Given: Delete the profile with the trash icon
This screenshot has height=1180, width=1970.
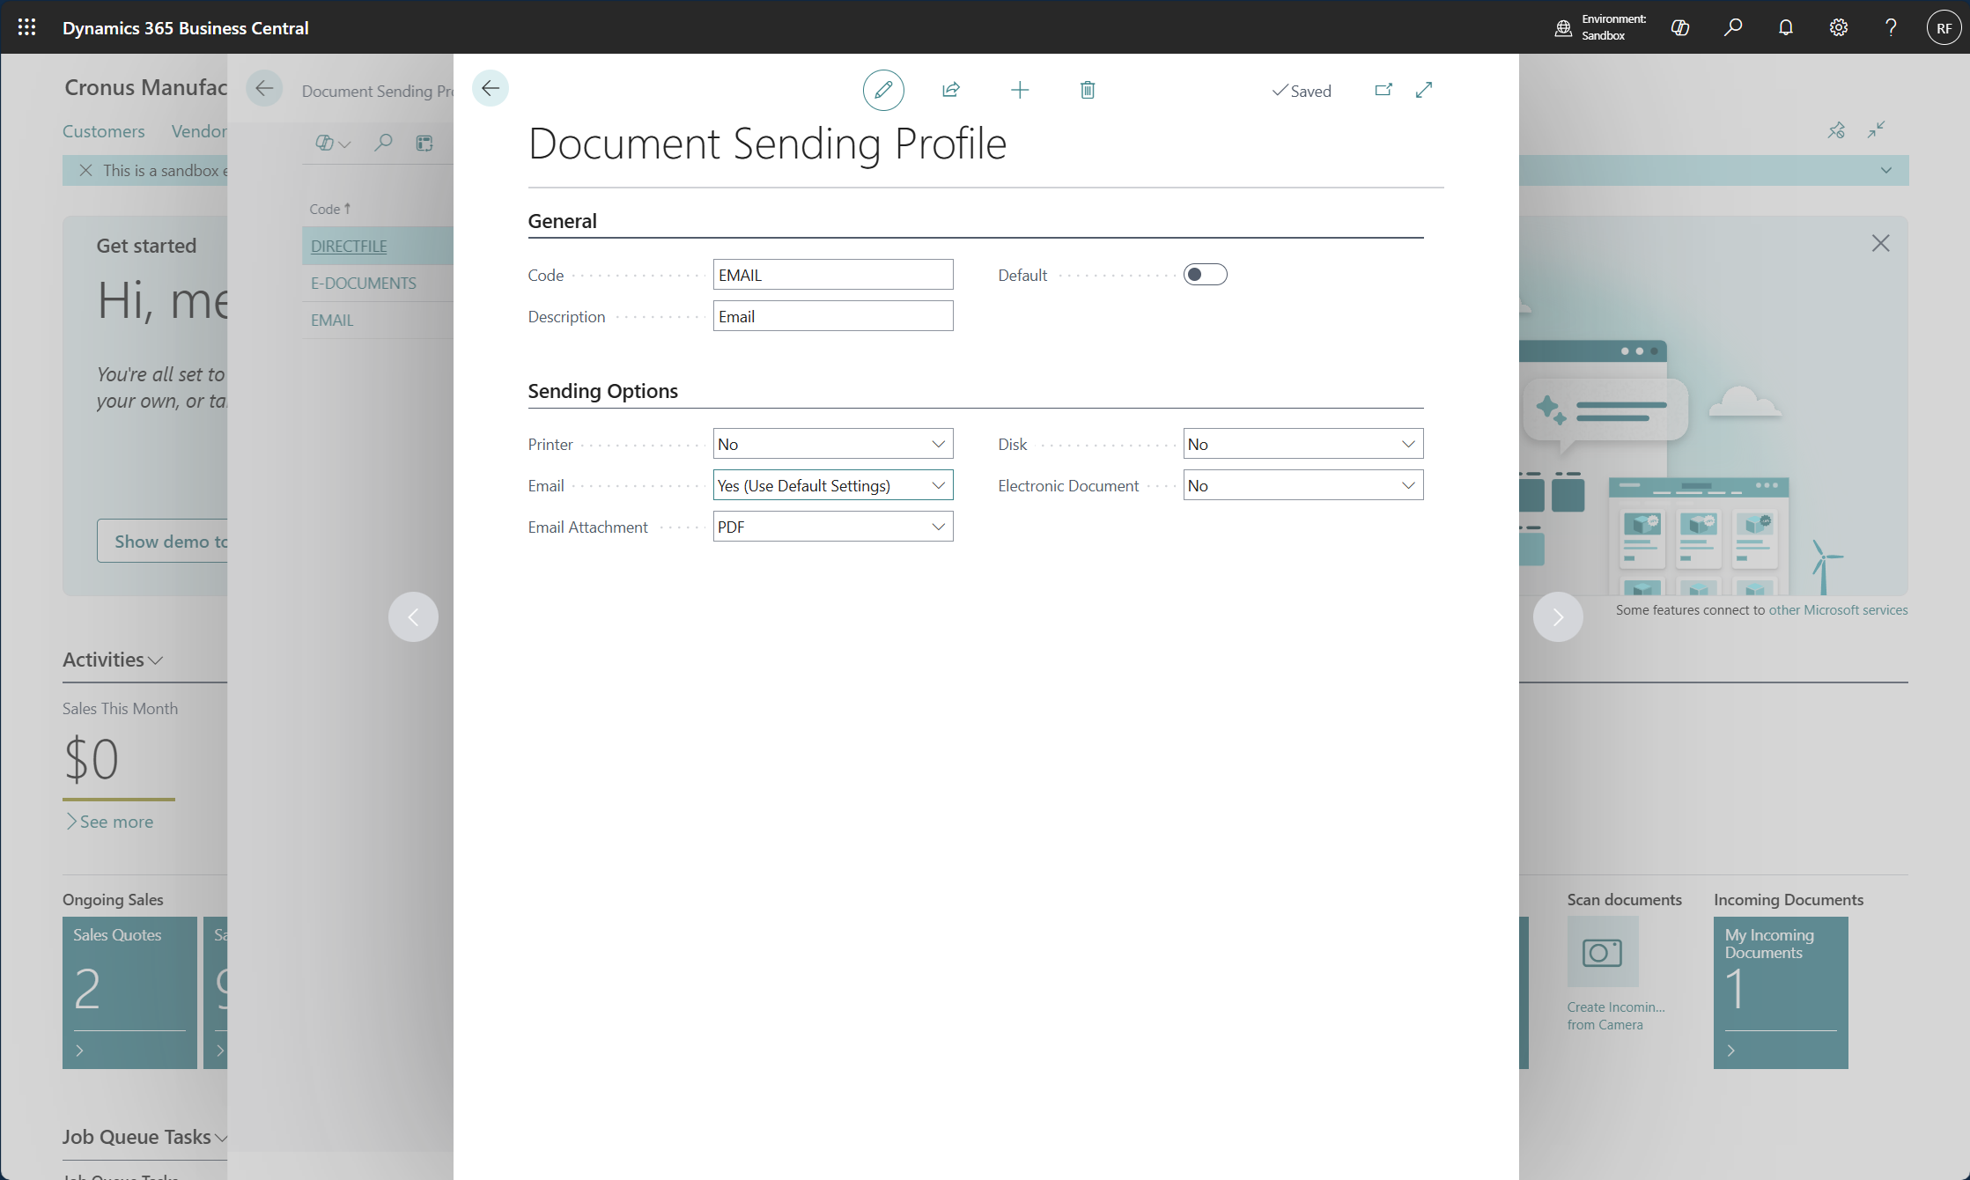Looking at the screenshot, I should (1088, 90).
